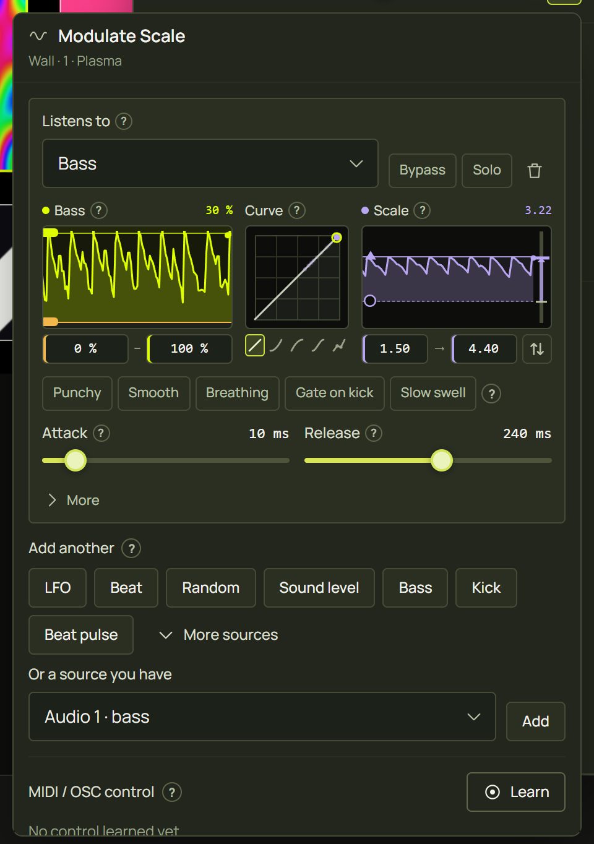Select the S-curve shape icon
This screenshot has width=594, height=844.
(x=318, y=346)
